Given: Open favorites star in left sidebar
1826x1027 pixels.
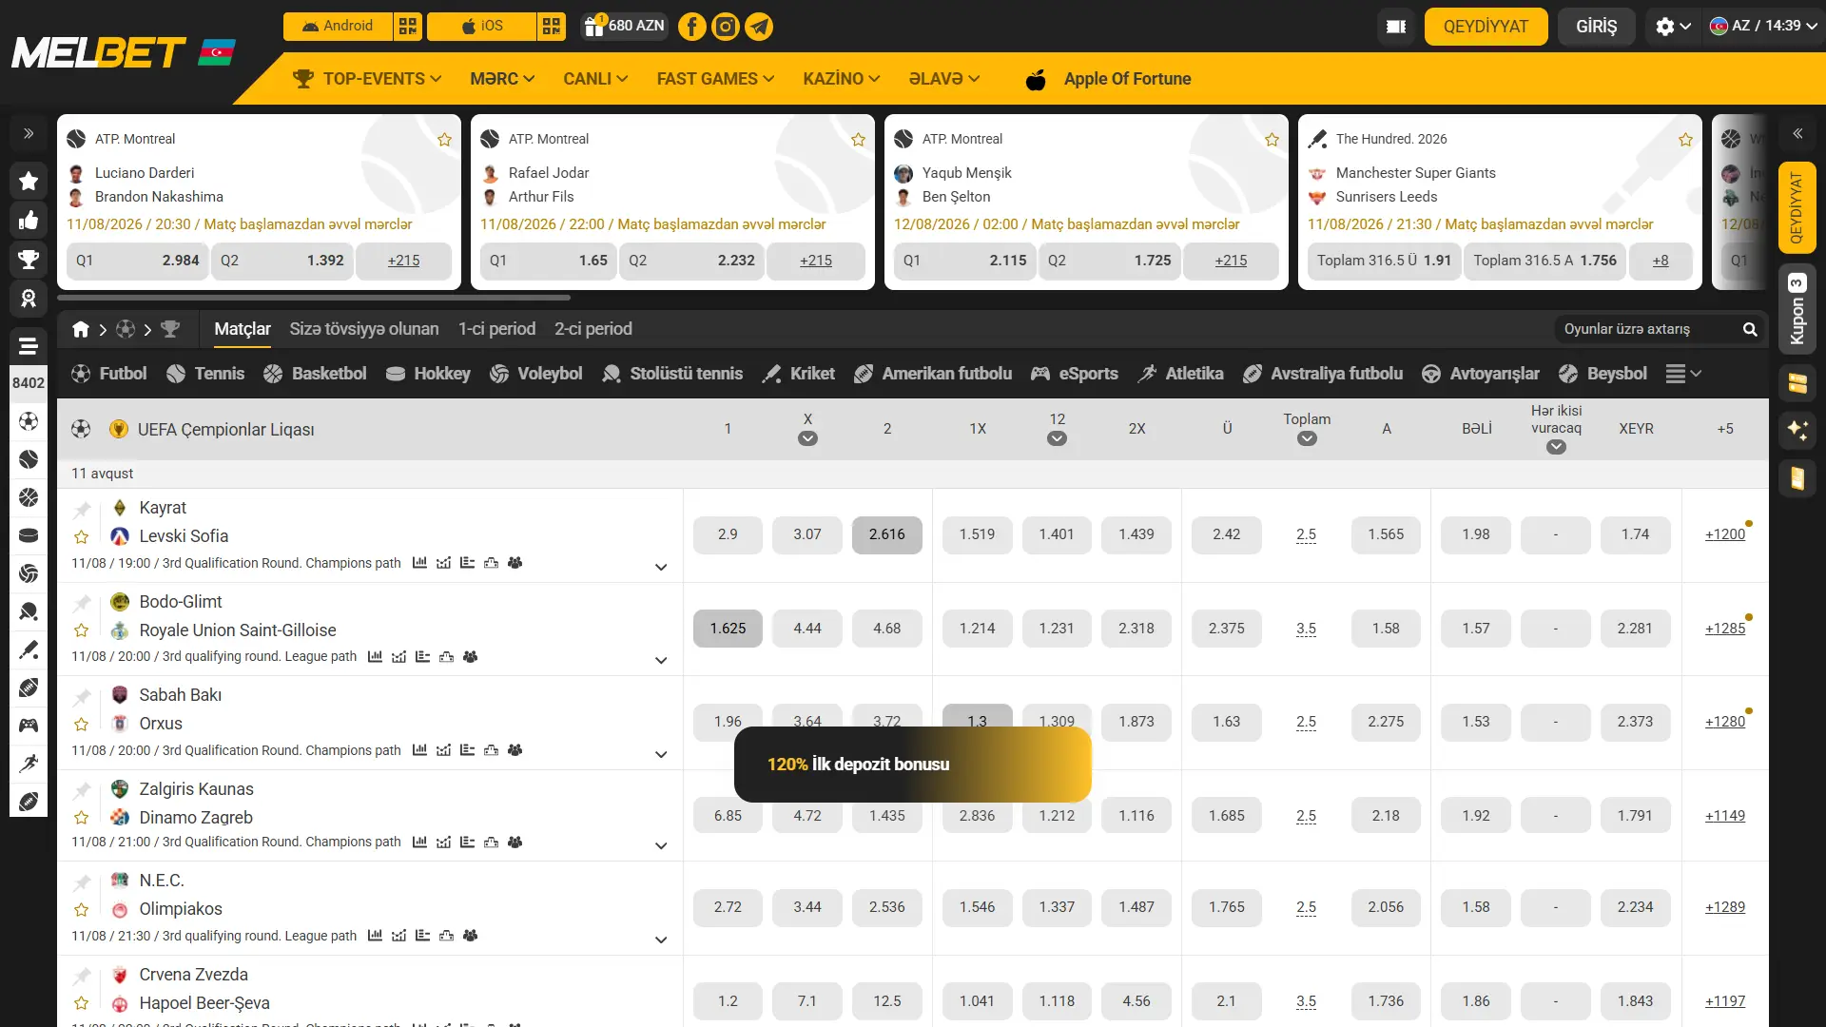Looking at the screenshot, I should click(29, 181).
